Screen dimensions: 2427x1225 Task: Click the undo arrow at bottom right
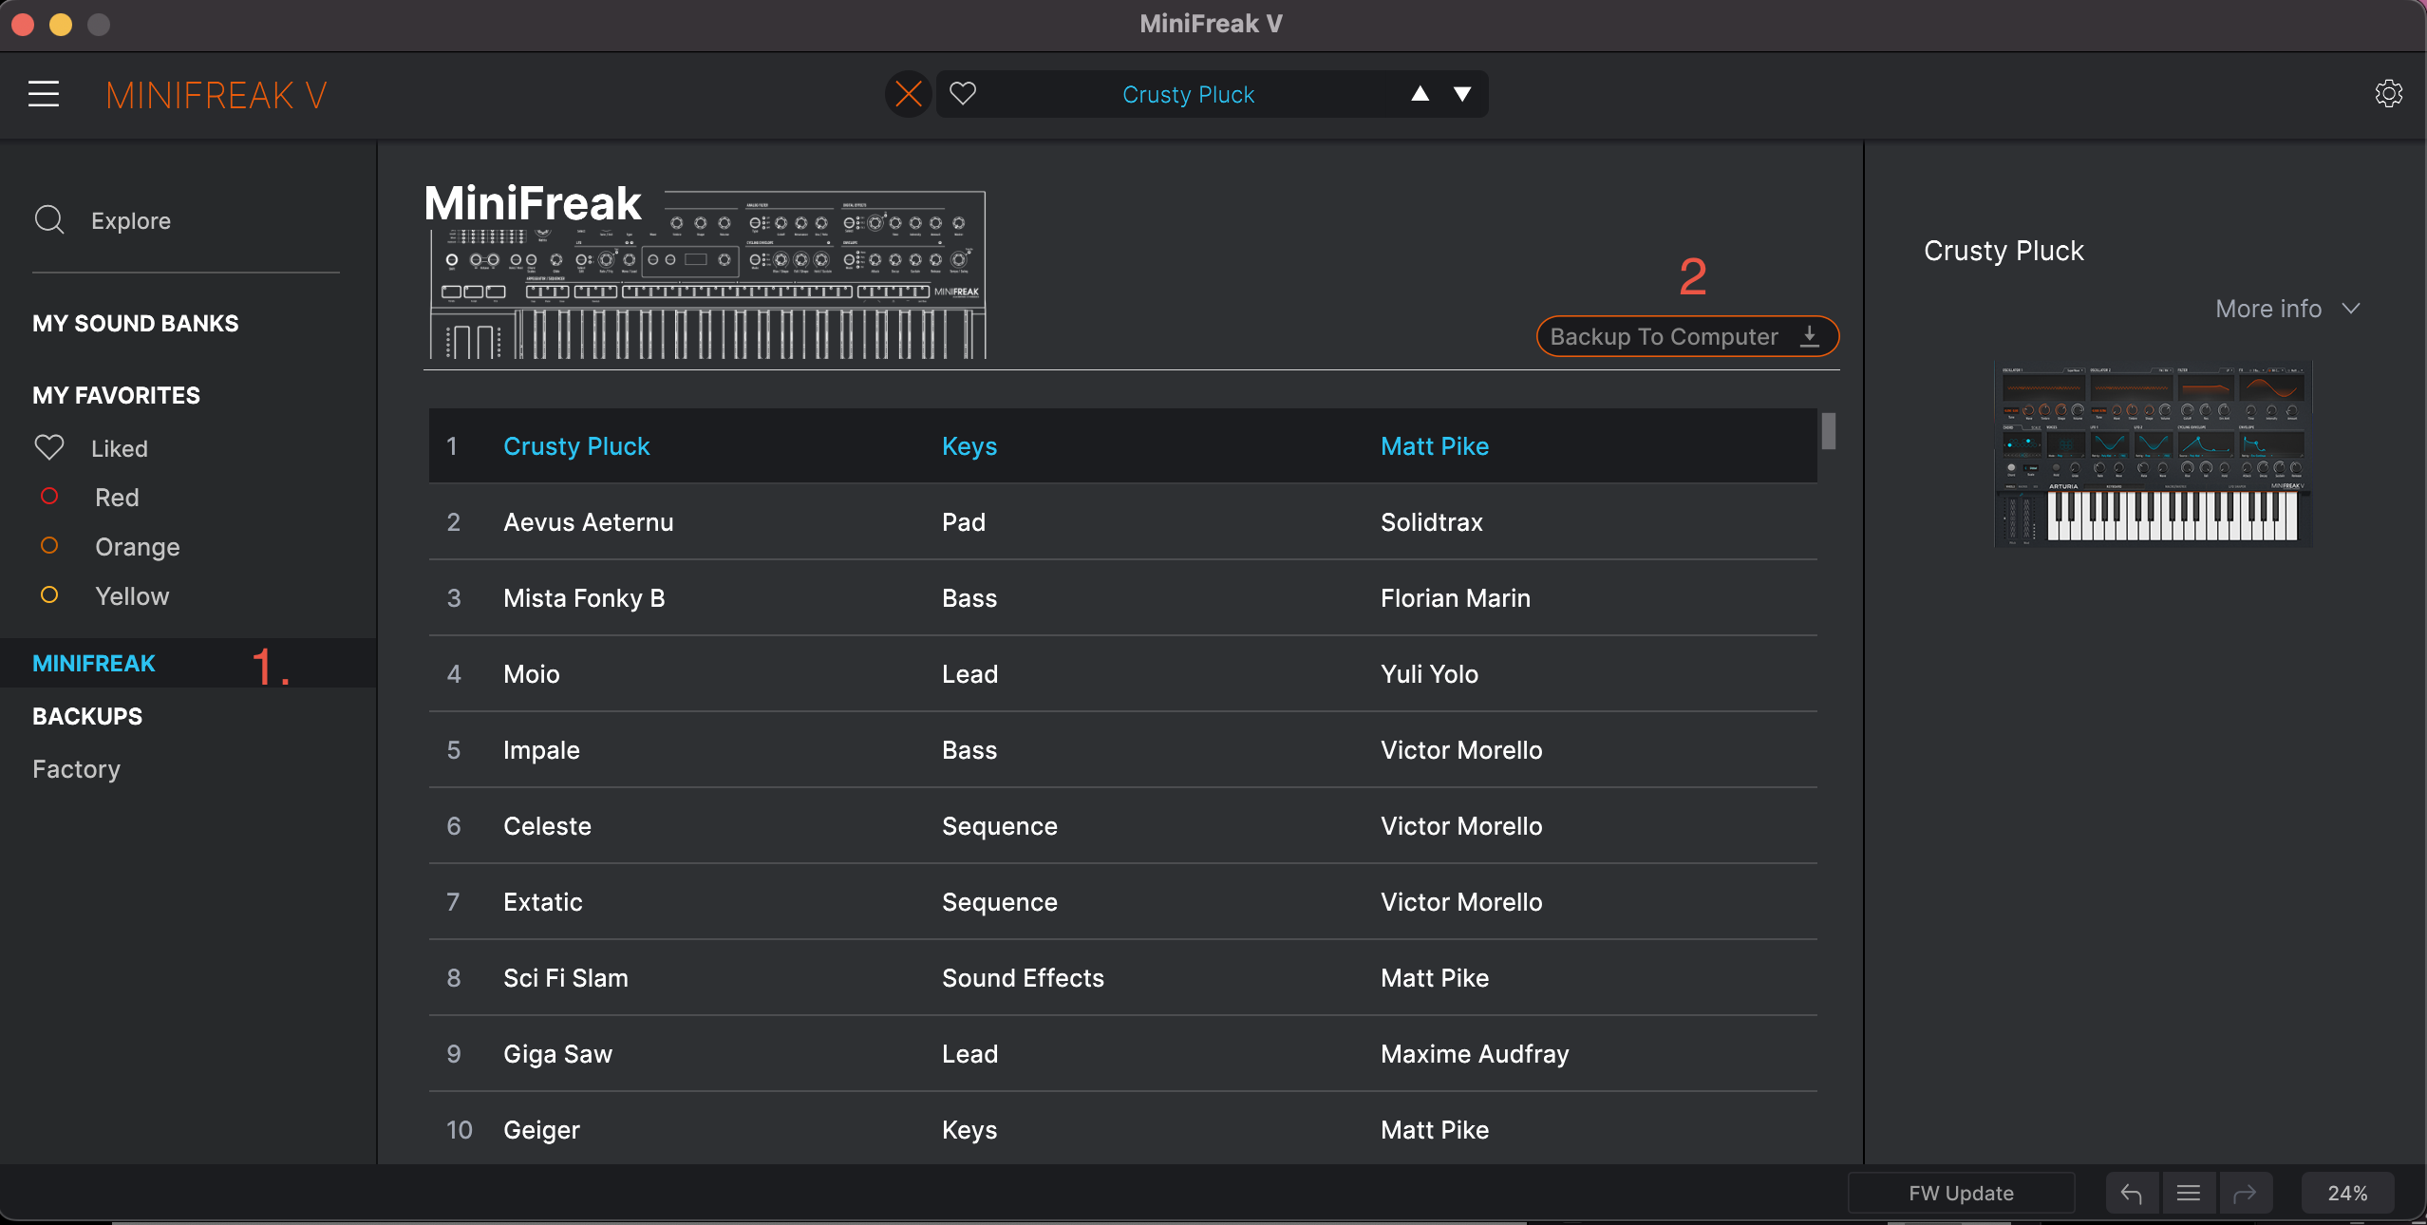[x=2130, y=1193]
